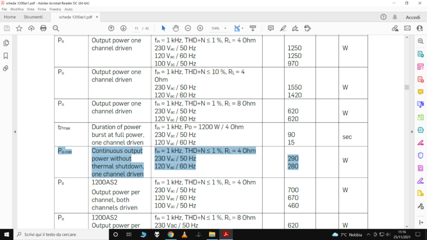427x240 pixels.
Task: Open search tool at top of right pane
Action: 421,41
